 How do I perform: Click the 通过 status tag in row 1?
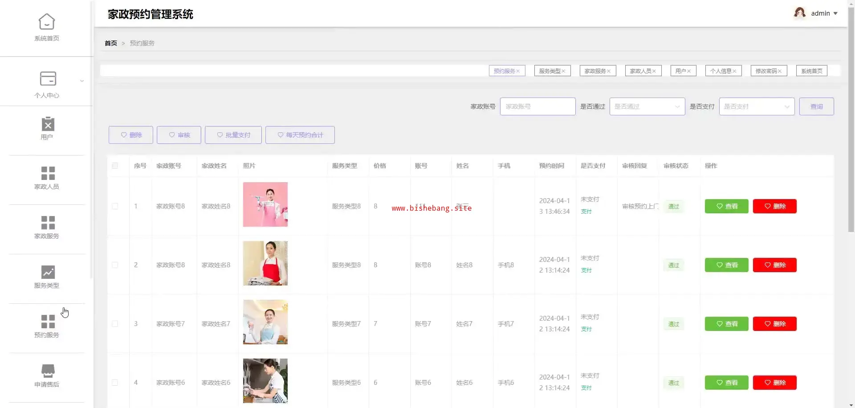click(x=674, y=206)
